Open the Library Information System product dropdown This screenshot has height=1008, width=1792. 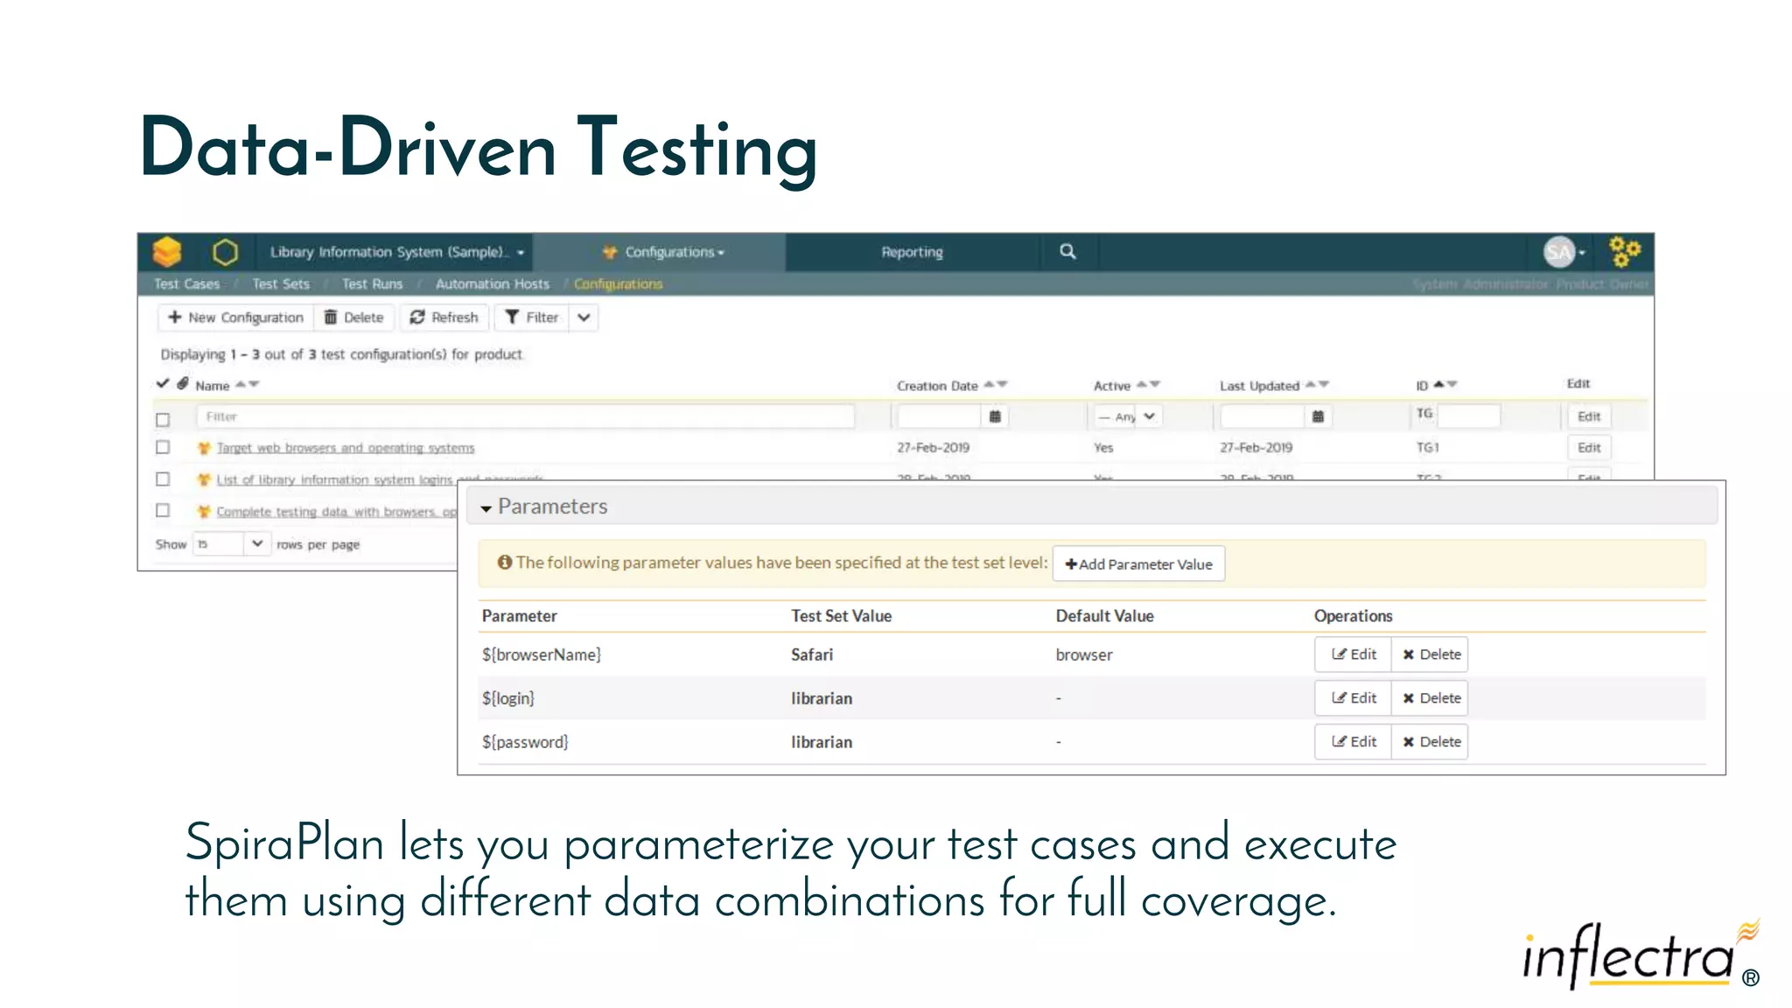tap(396, 252)
